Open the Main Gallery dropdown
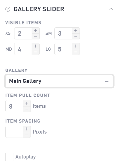 [59, 81]
